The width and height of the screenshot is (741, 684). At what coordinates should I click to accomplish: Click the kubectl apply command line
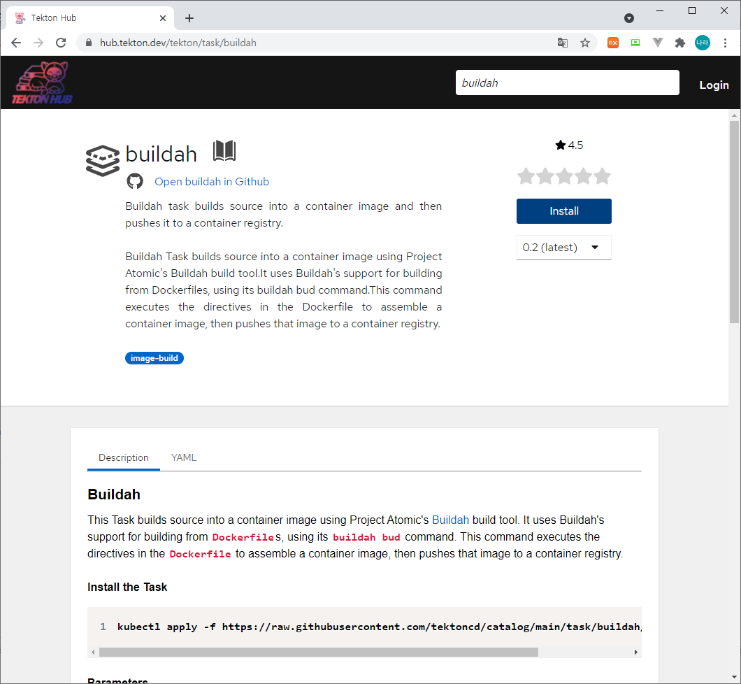click(x=379, y=627)
